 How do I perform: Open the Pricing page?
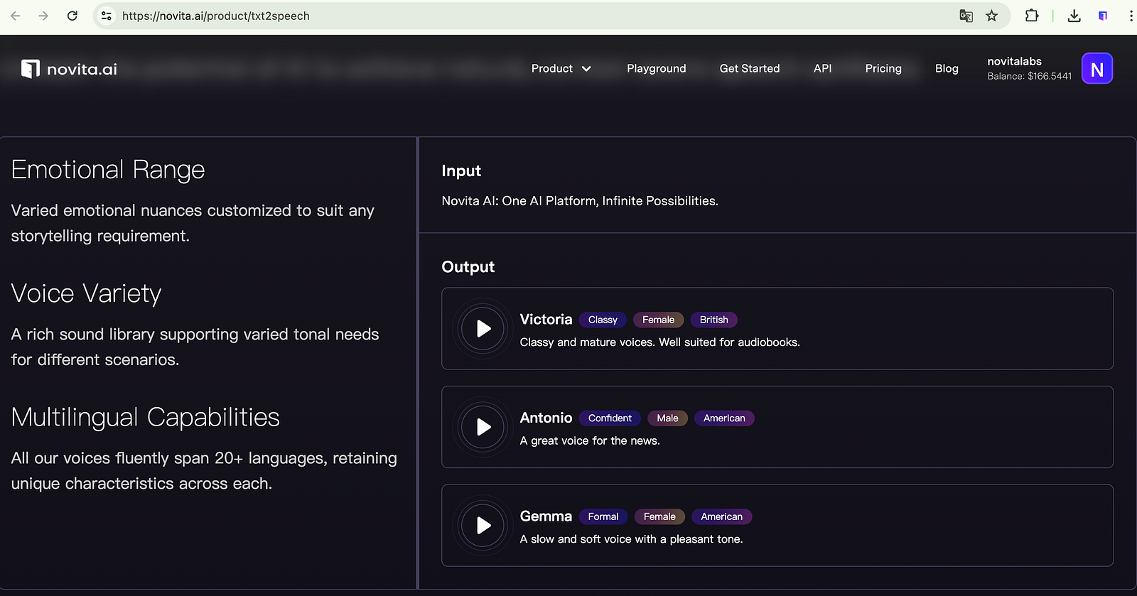(x=883, y=69)
